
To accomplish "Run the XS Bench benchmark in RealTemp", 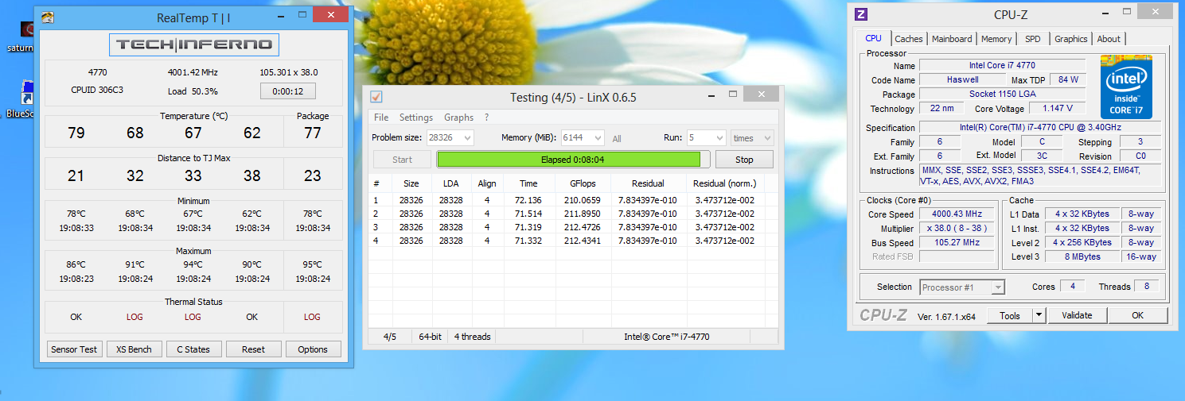I will [134, 349].
